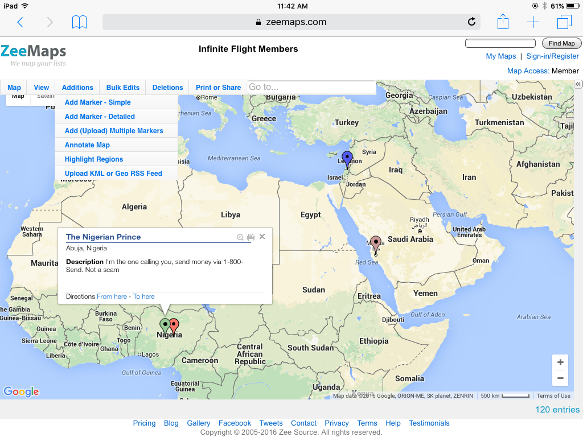Click the Find Map button
The width and height of the screenshot is (583, 437).
[x=561, y=43]
